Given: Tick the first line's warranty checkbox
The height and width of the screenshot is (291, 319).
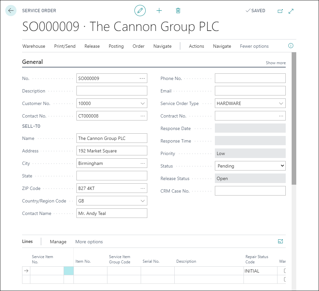Looking at the screenshot, I should click(x=285, y=271).
